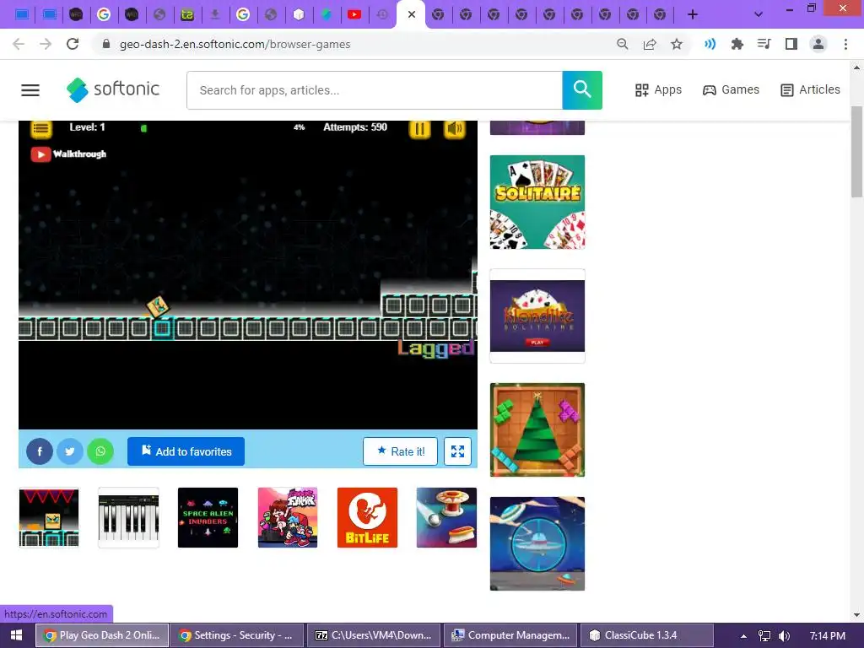Open the piano keyboard game thumbnail
The width and height of the screenshot is (864, 648).
click(x=128, y=517)
